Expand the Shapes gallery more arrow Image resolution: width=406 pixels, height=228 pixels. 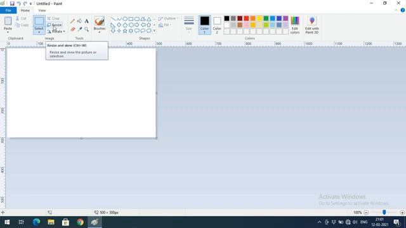coord(155,31)
